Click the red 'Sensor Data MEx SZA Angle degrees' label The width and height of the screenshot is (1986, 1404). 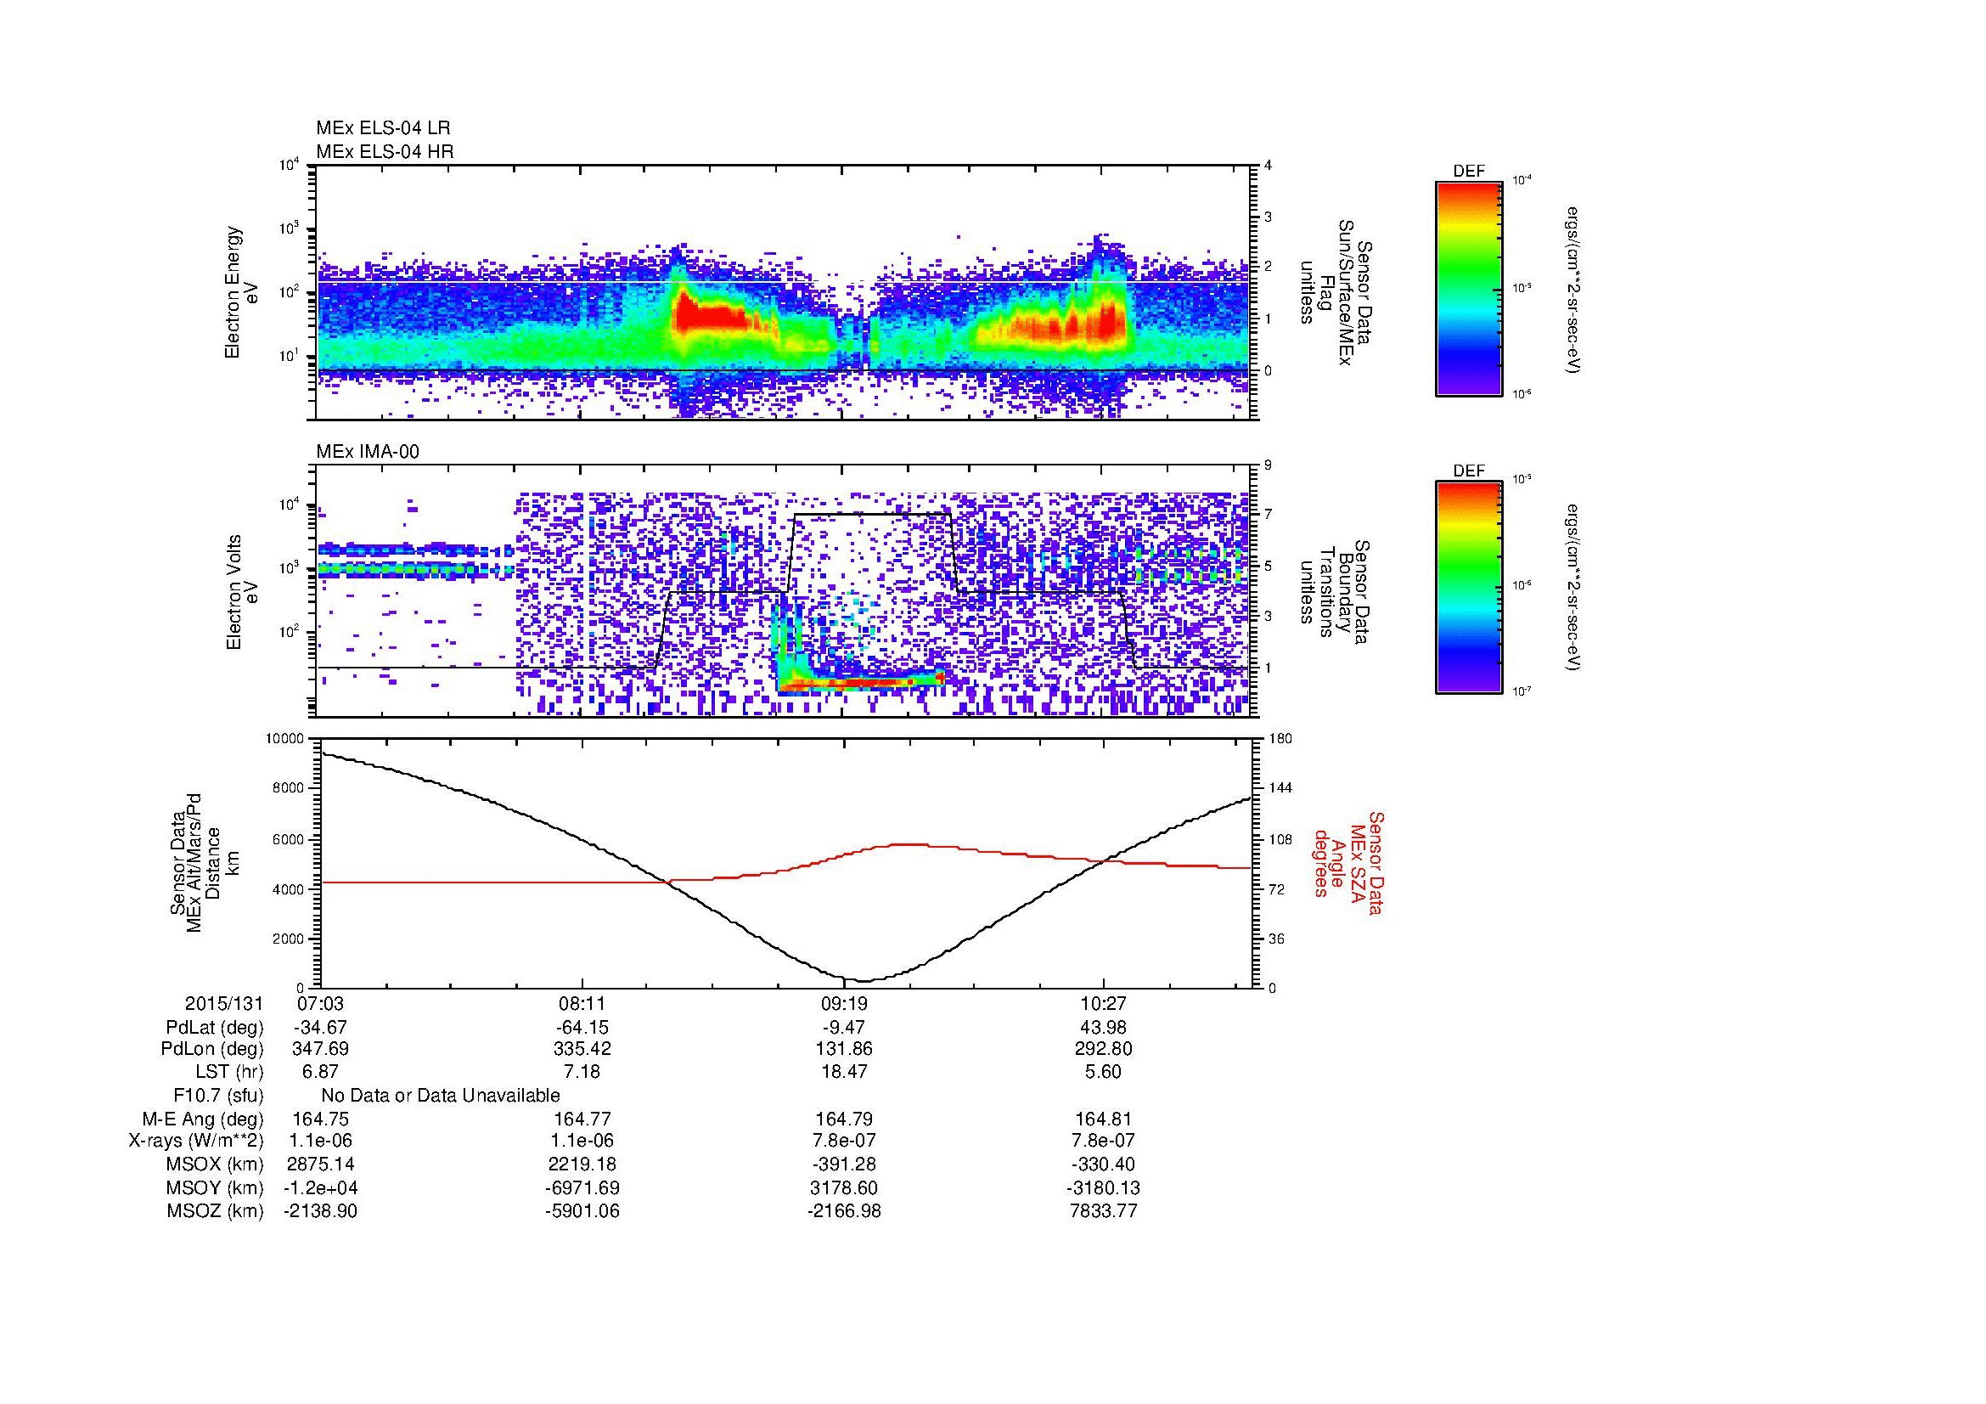(1348, 862)
